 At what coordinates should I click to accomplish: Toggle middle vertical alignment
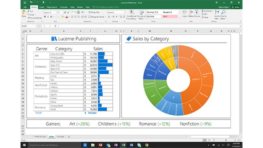click(x=75, y=12)
